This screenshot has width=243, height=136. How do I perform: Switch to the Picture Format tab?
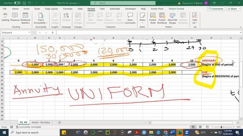(x=176, y=9)
